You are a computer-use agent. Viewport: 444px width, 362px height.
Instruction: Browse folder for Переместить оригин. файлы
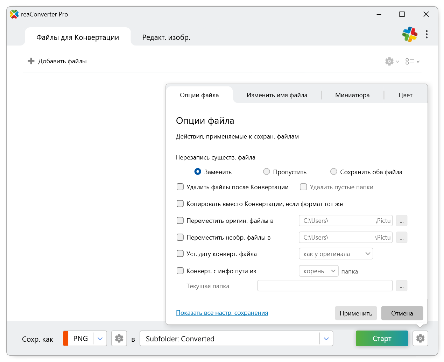402,221
